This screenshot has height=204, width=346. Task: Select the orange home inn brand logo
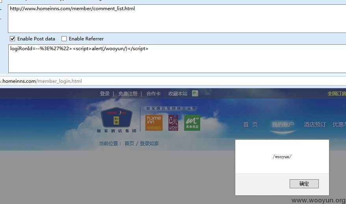pos(154,123)
